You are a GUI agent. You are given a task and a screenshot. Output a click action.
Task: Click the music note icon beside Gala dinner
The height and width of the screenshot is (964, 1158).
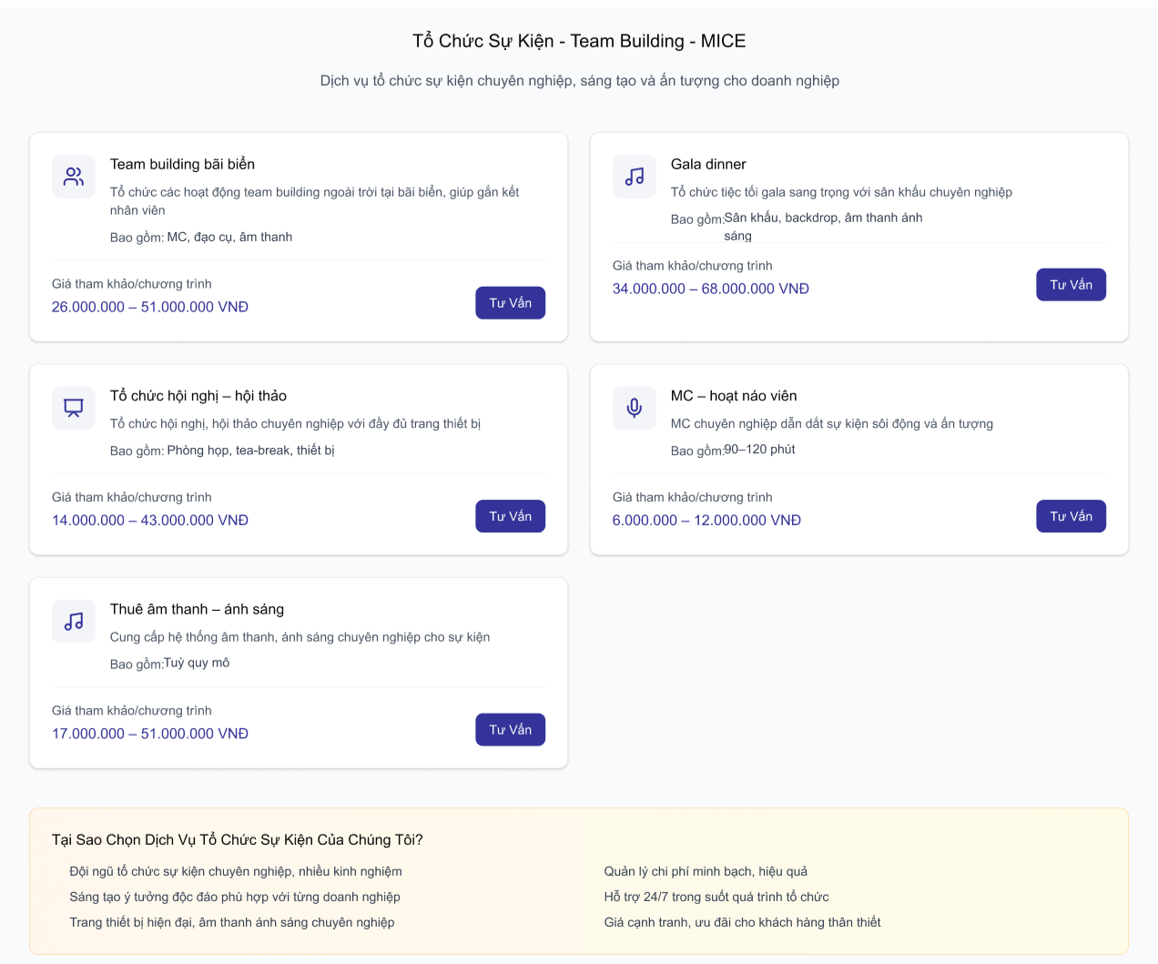[635, 177]
